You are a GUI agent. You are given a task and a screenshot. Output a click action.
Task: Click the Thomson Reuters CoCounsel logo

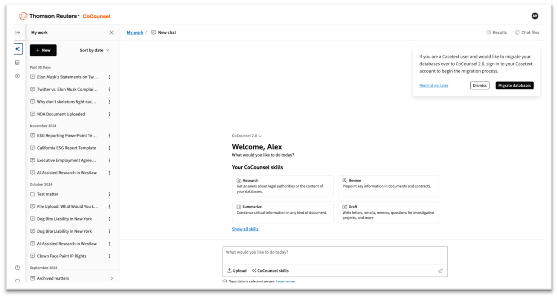[x=65, y=16]
